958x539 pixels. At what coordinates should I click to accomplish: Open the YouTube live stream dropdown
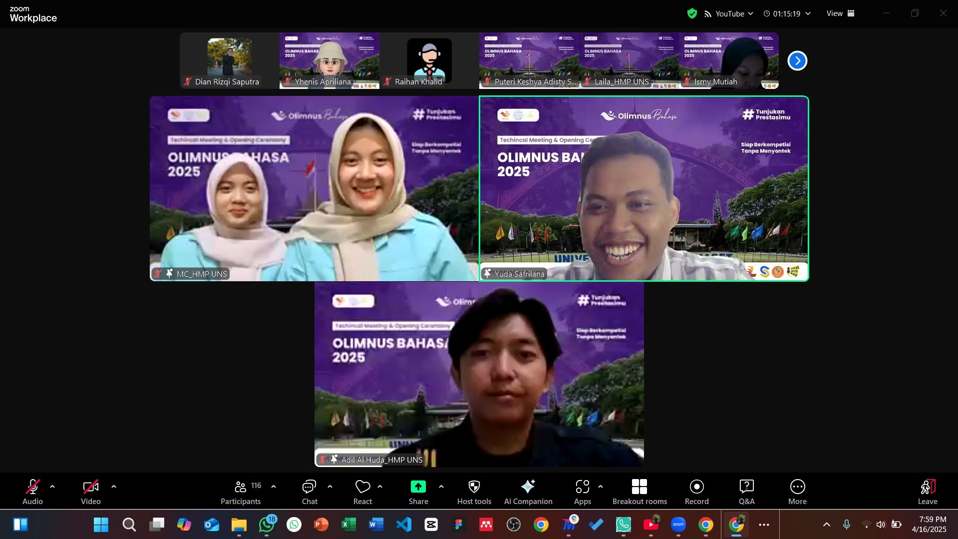(728, 13)
